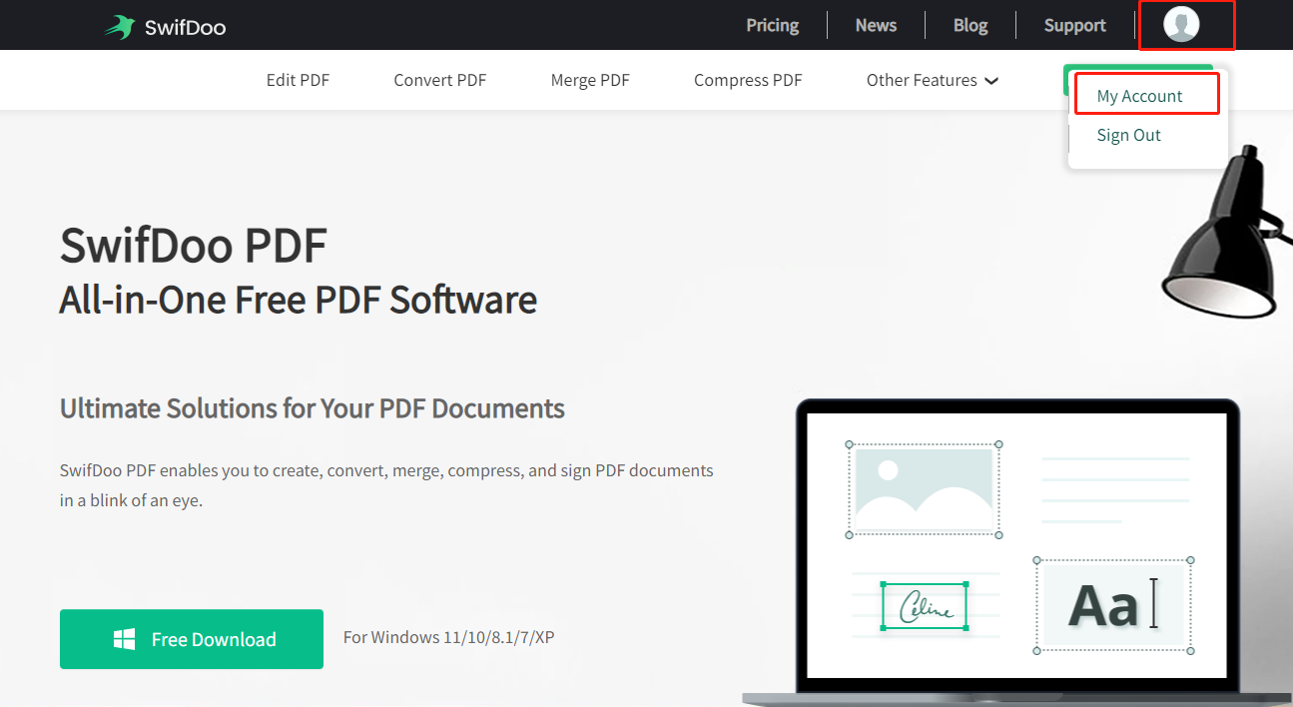This screenshot has height=707, width=1293.
Task: Choose Sign Out from the account menu
Action: pos(1129,135)
